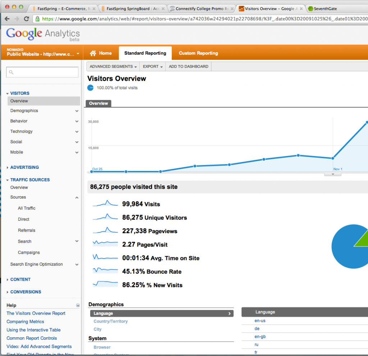Click Add to Dashboard button

pyautogui.click(x=188, y=67)
